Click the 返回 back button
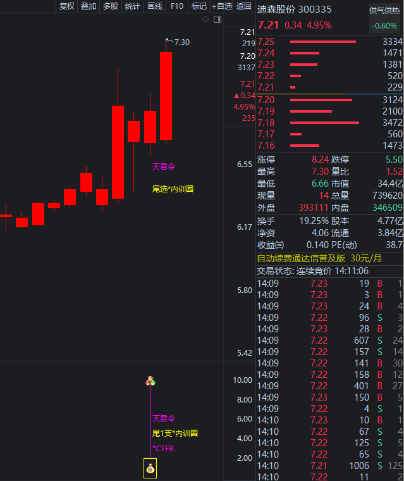 pyautogui.click(x=243, y=6)
